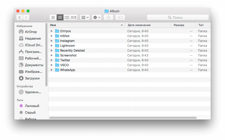The image size is (225, 140).
Task: Click the Edit Tags toolbar button
Action: tap(120, 17)
